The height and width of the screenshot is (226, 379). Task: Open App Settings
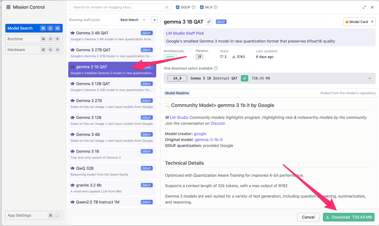[34, 215]
